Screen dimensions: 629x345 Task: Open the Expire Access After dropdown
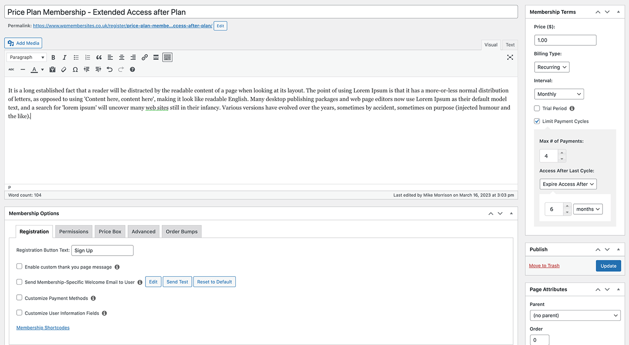click(568, 184)
